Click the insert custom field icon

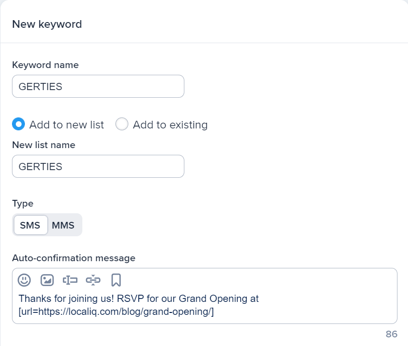70,280
